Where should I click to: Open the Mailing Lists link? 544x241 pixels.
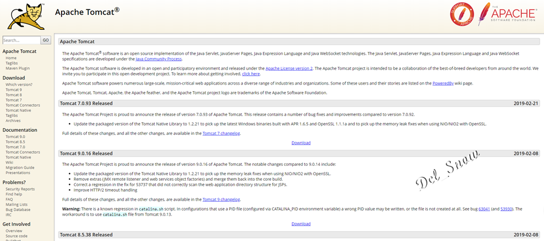(16, 205)
